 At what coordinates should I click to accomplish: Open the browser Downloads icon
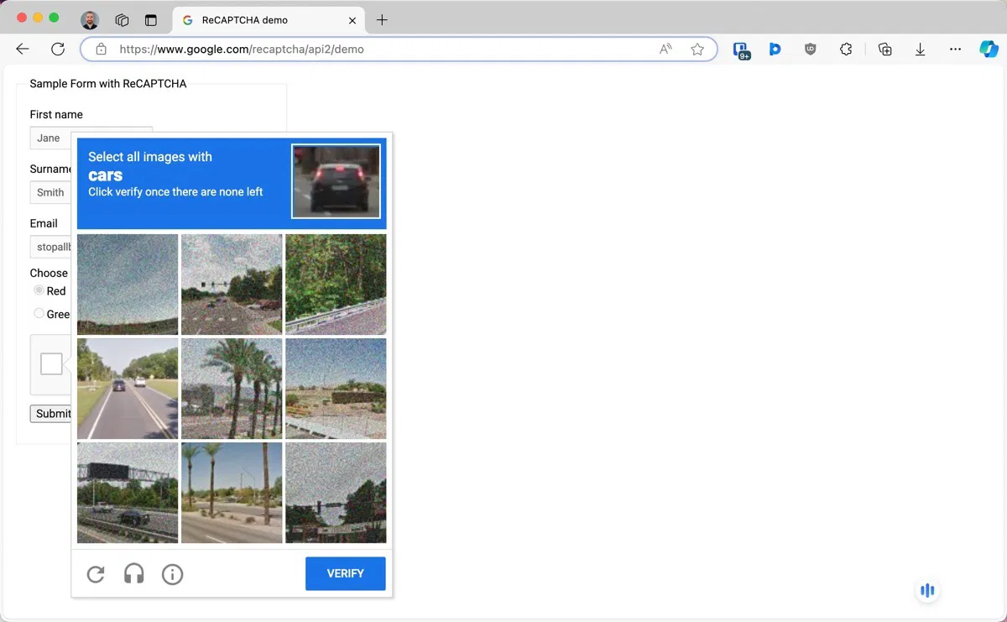click(920, 50)
